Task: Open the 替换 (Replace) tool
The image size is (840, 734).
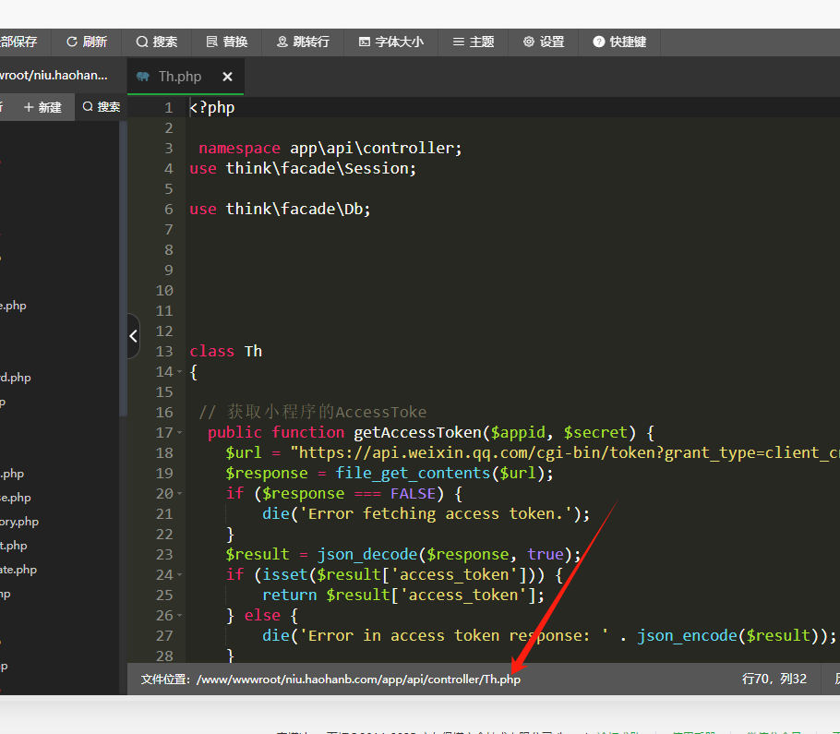Action: point(227,42)
